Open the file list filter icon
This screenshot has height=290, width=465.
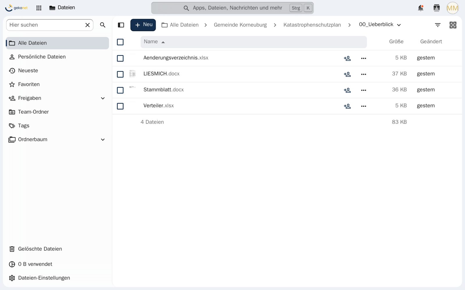438,25
